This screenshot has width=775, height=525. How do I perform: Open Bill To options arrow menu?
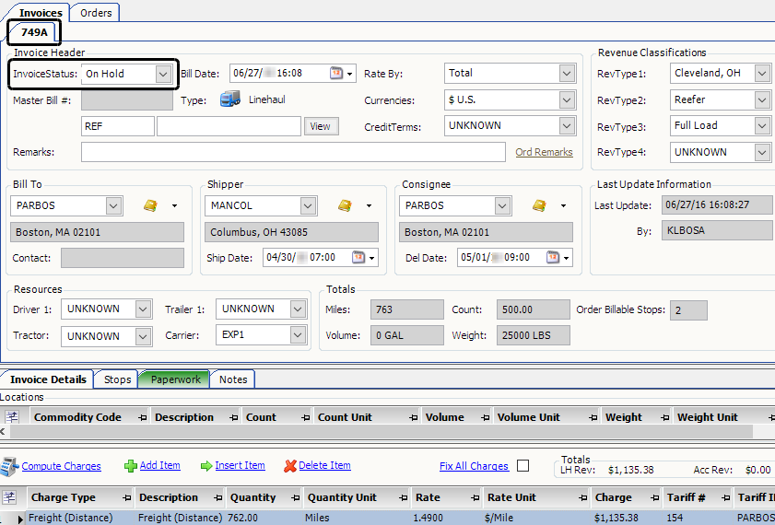tap(174, 206)
